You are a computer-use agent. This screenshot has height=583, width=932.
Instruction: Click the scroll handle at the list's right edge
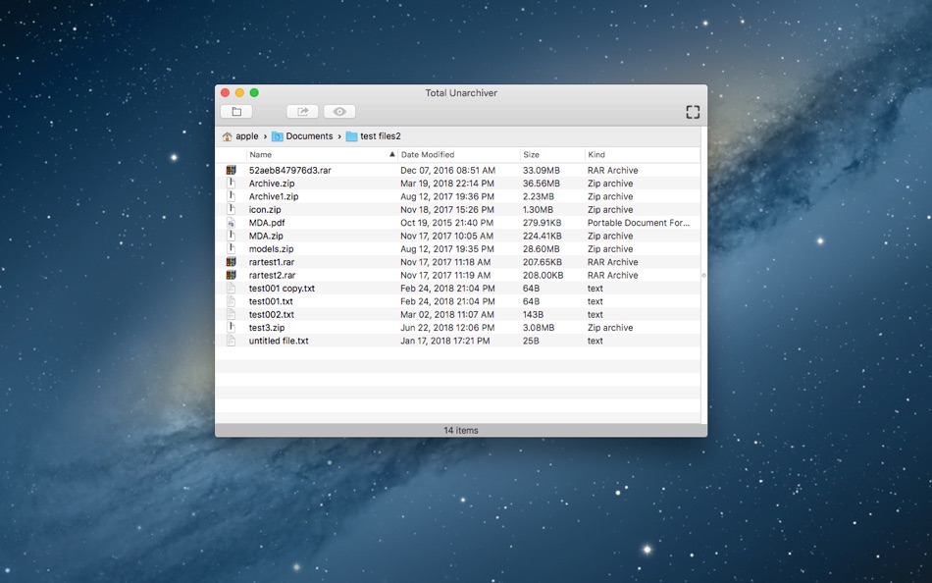click(x=703, y=276)
